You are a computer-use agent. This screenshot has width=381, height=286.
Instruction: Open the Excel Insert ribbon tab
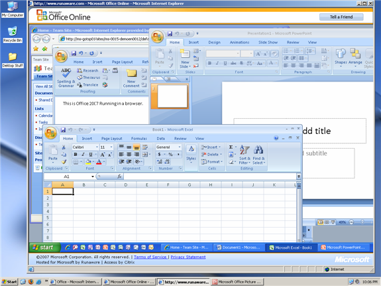tap(87, 139)
